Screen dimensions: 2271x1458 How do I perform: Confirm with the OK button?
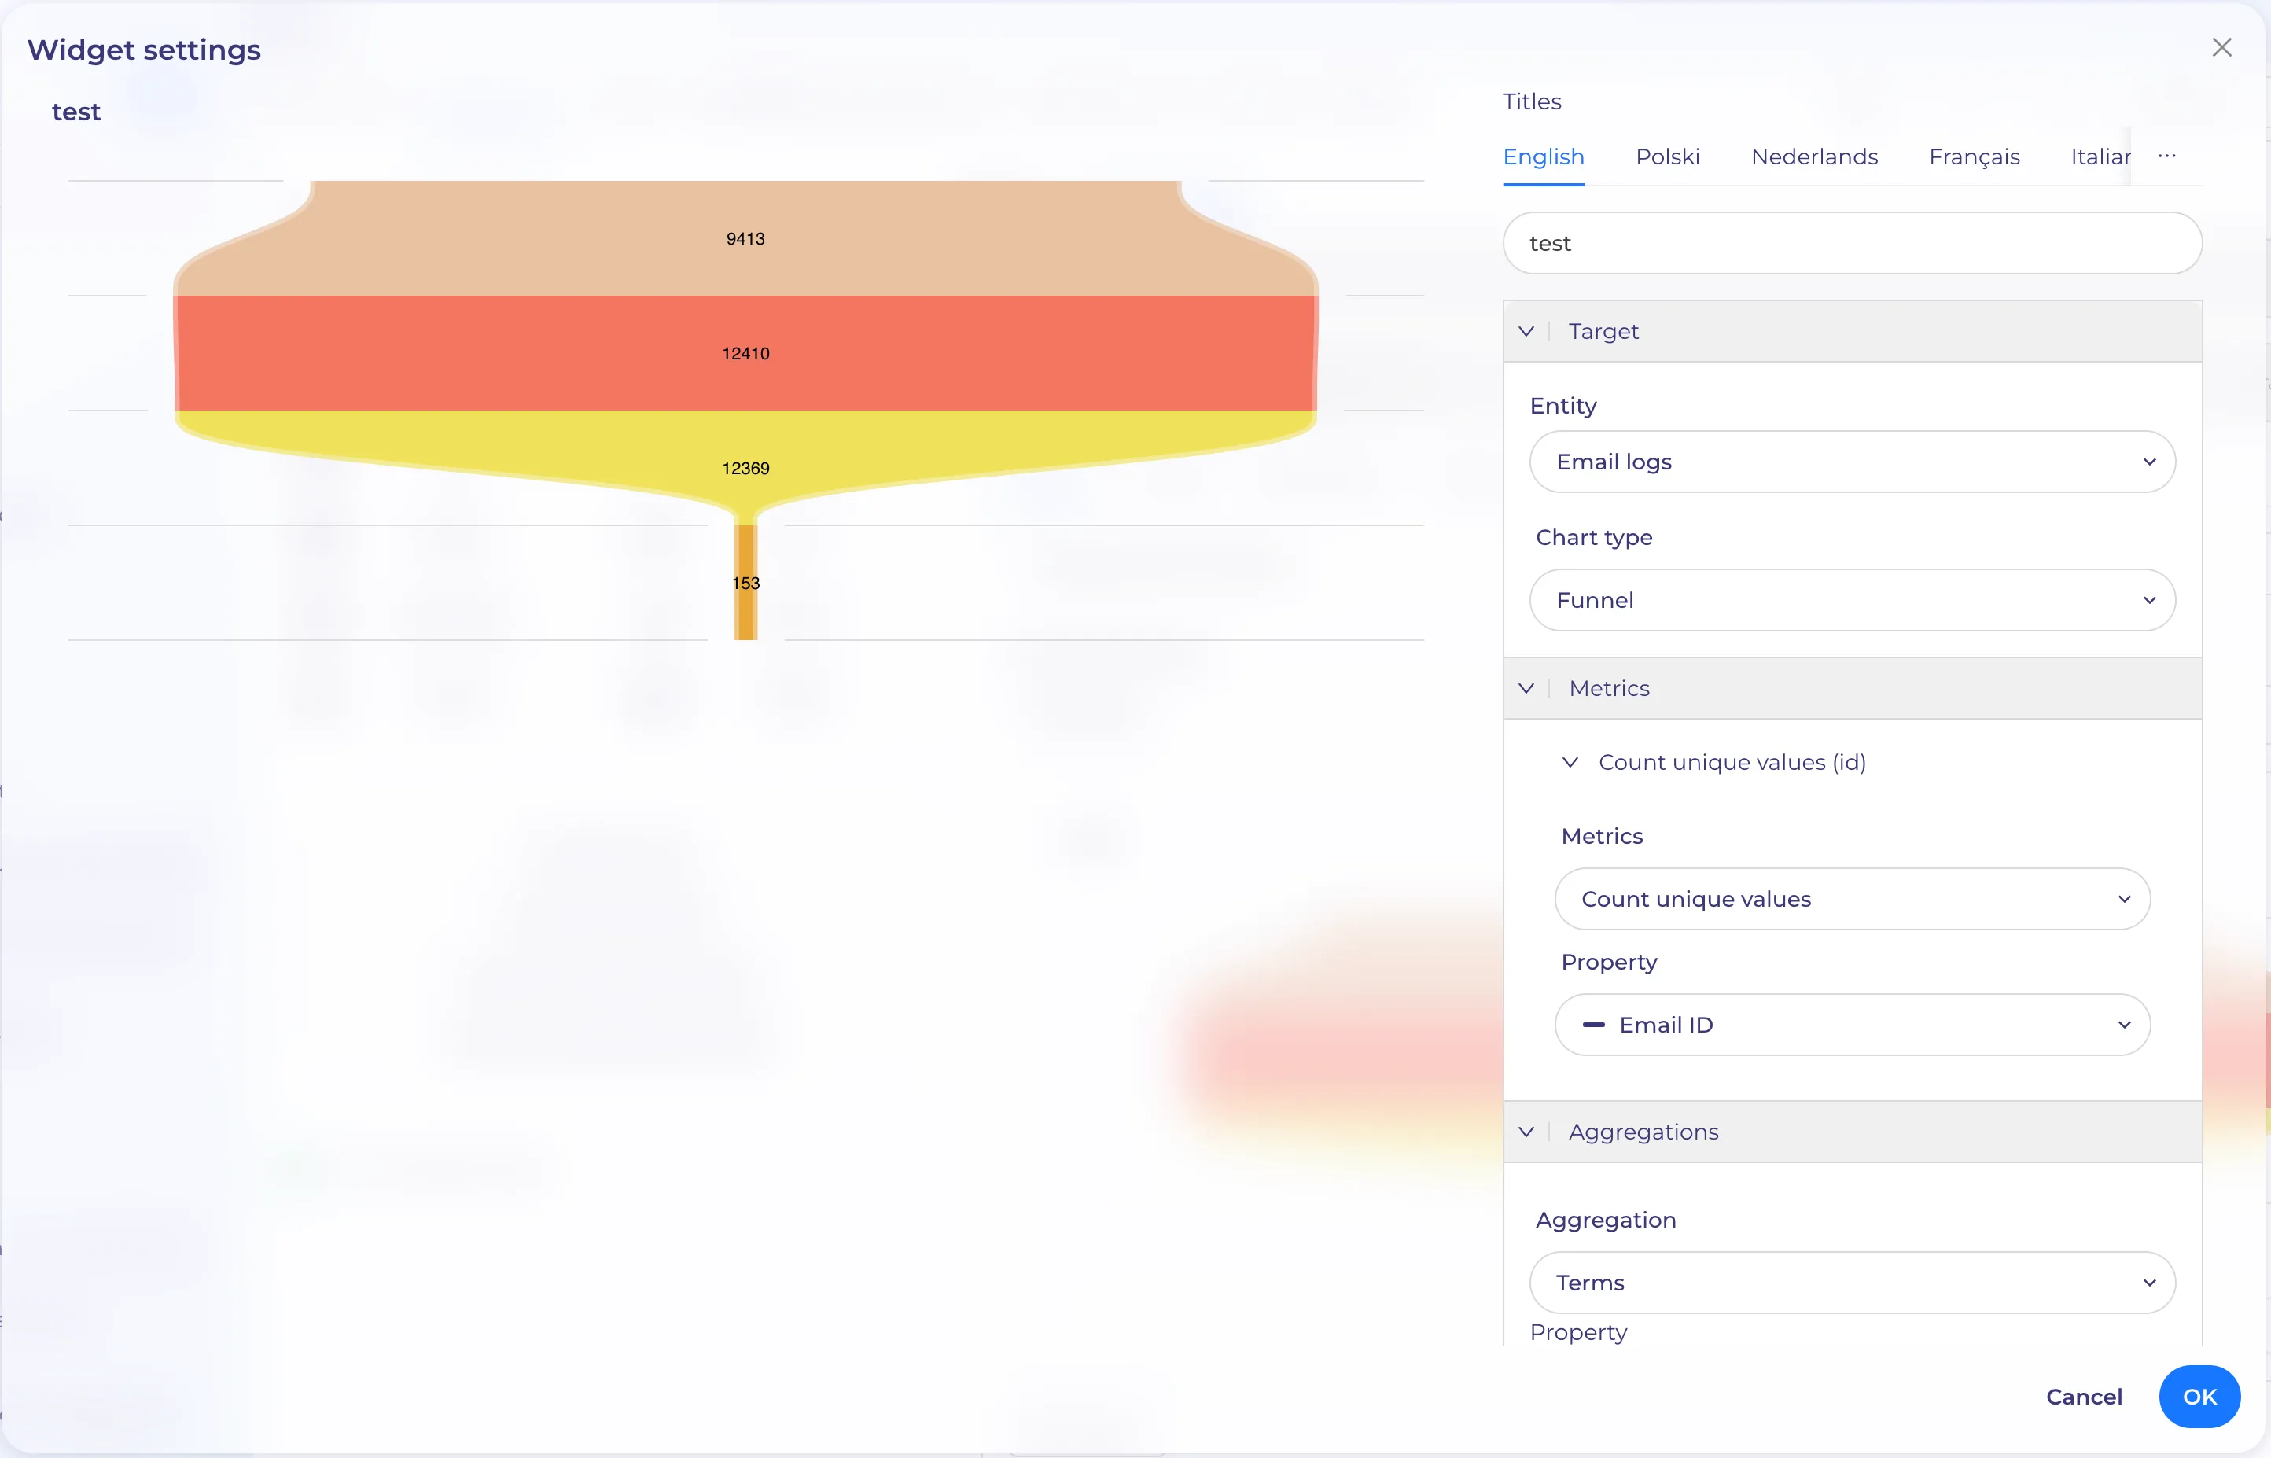tap(2199, 1397)
